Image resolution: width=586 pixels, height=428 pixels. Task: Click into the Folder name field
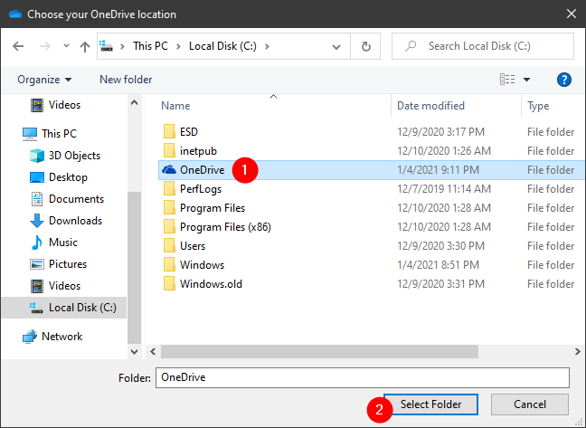click(x=363, y=377)
